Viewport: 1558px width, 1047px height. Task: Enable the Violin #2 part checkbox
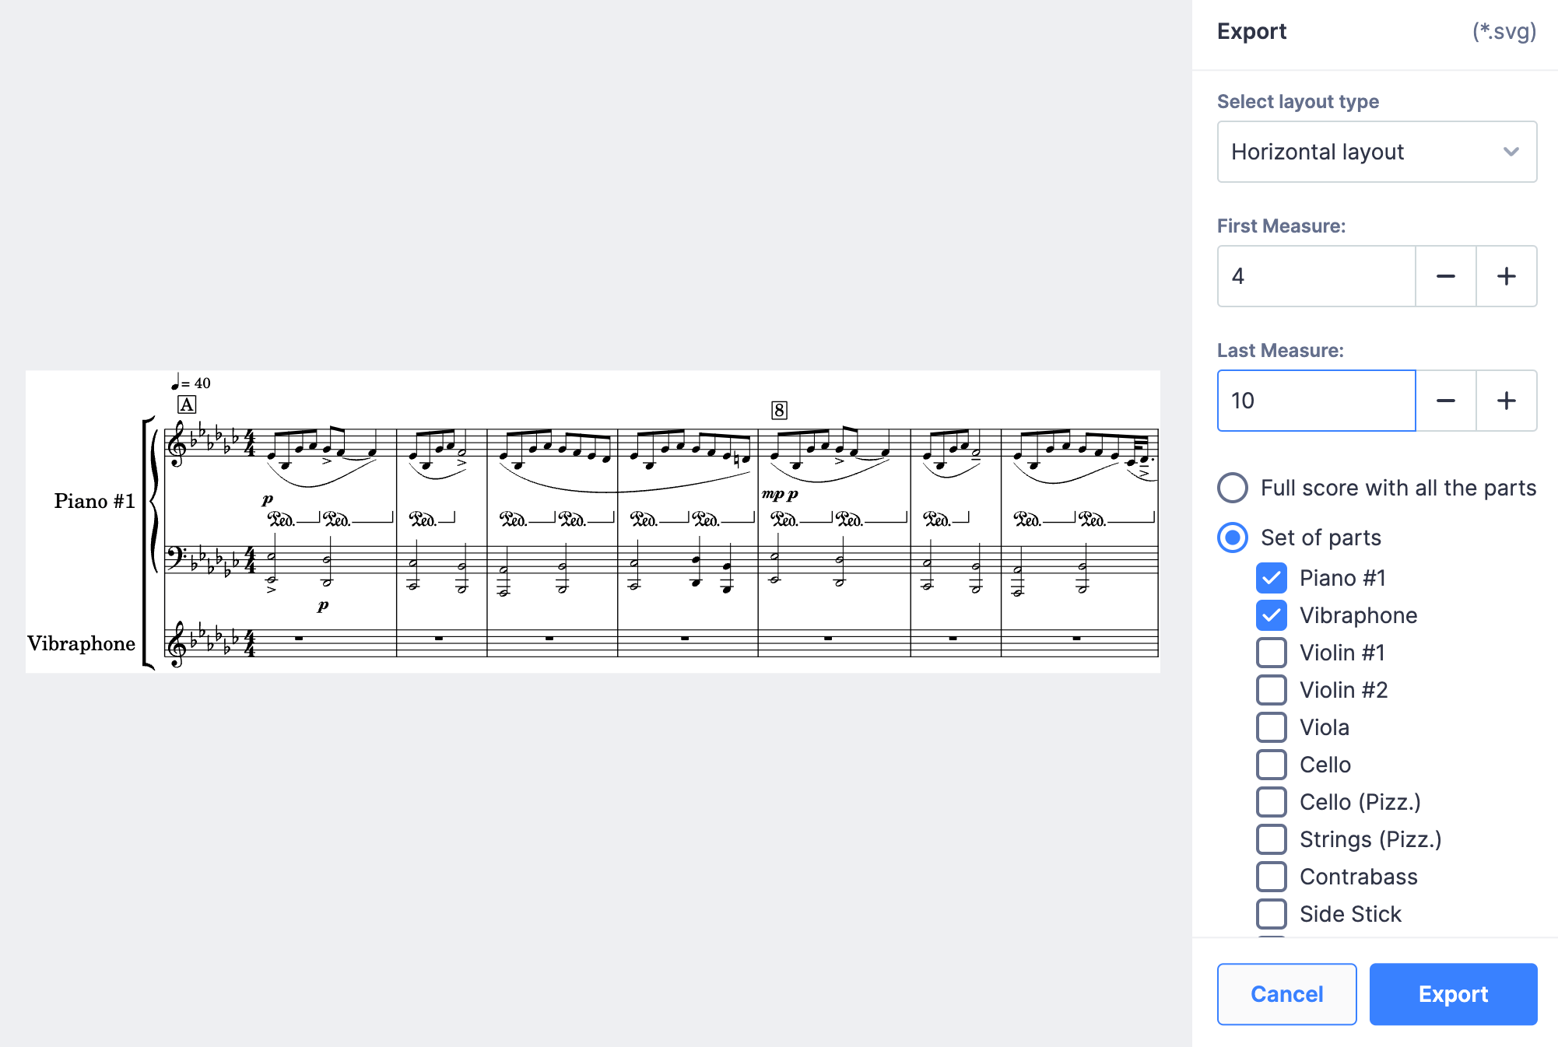(x=1271, y=690)
